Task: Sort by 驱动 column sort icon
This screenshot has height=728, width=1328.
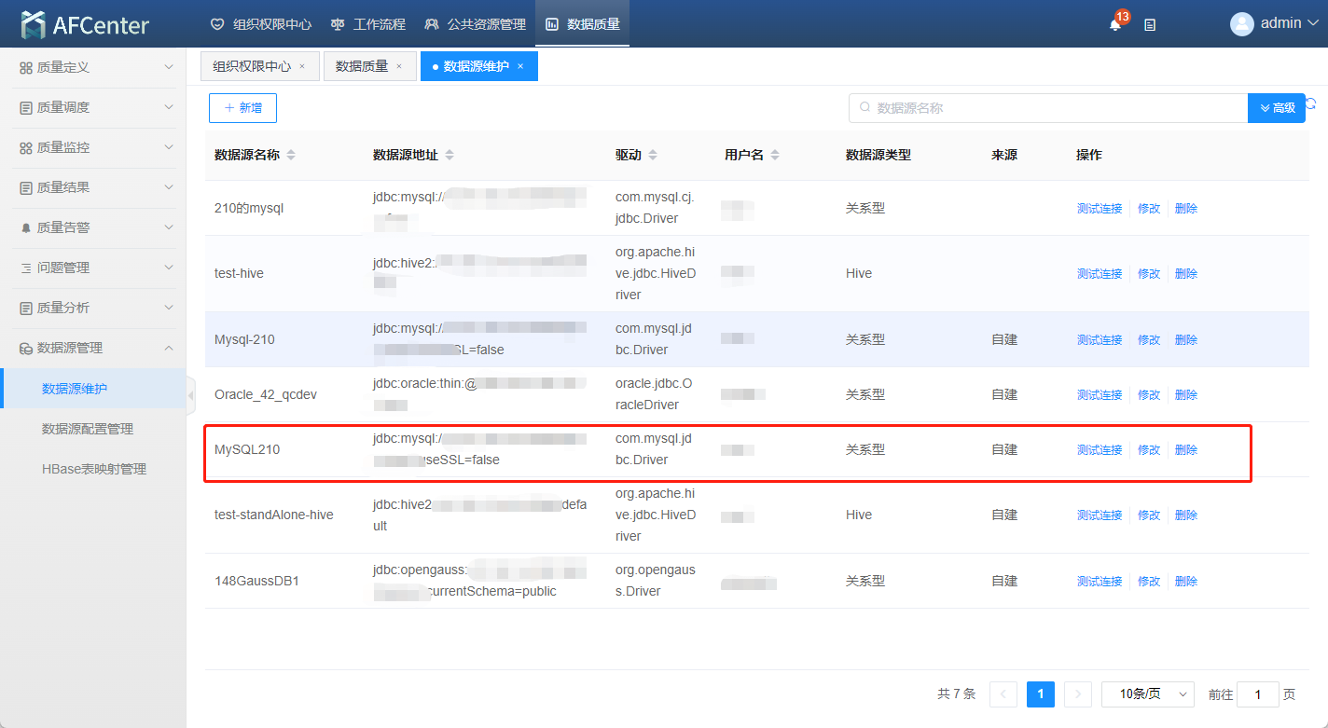Action: [x=653, y=156]
